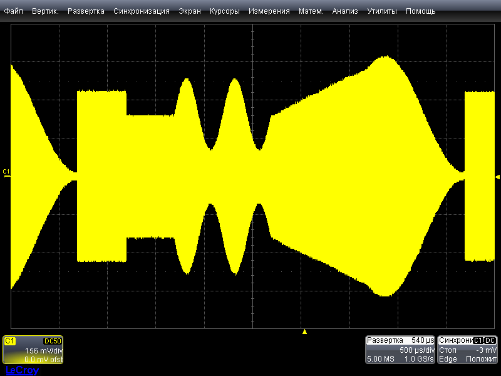Open the Экран menu
The height and width of the screenshot is (376, 501).
[190, 11]
